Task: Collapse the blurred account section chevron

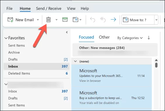Action: coord(6,84)
